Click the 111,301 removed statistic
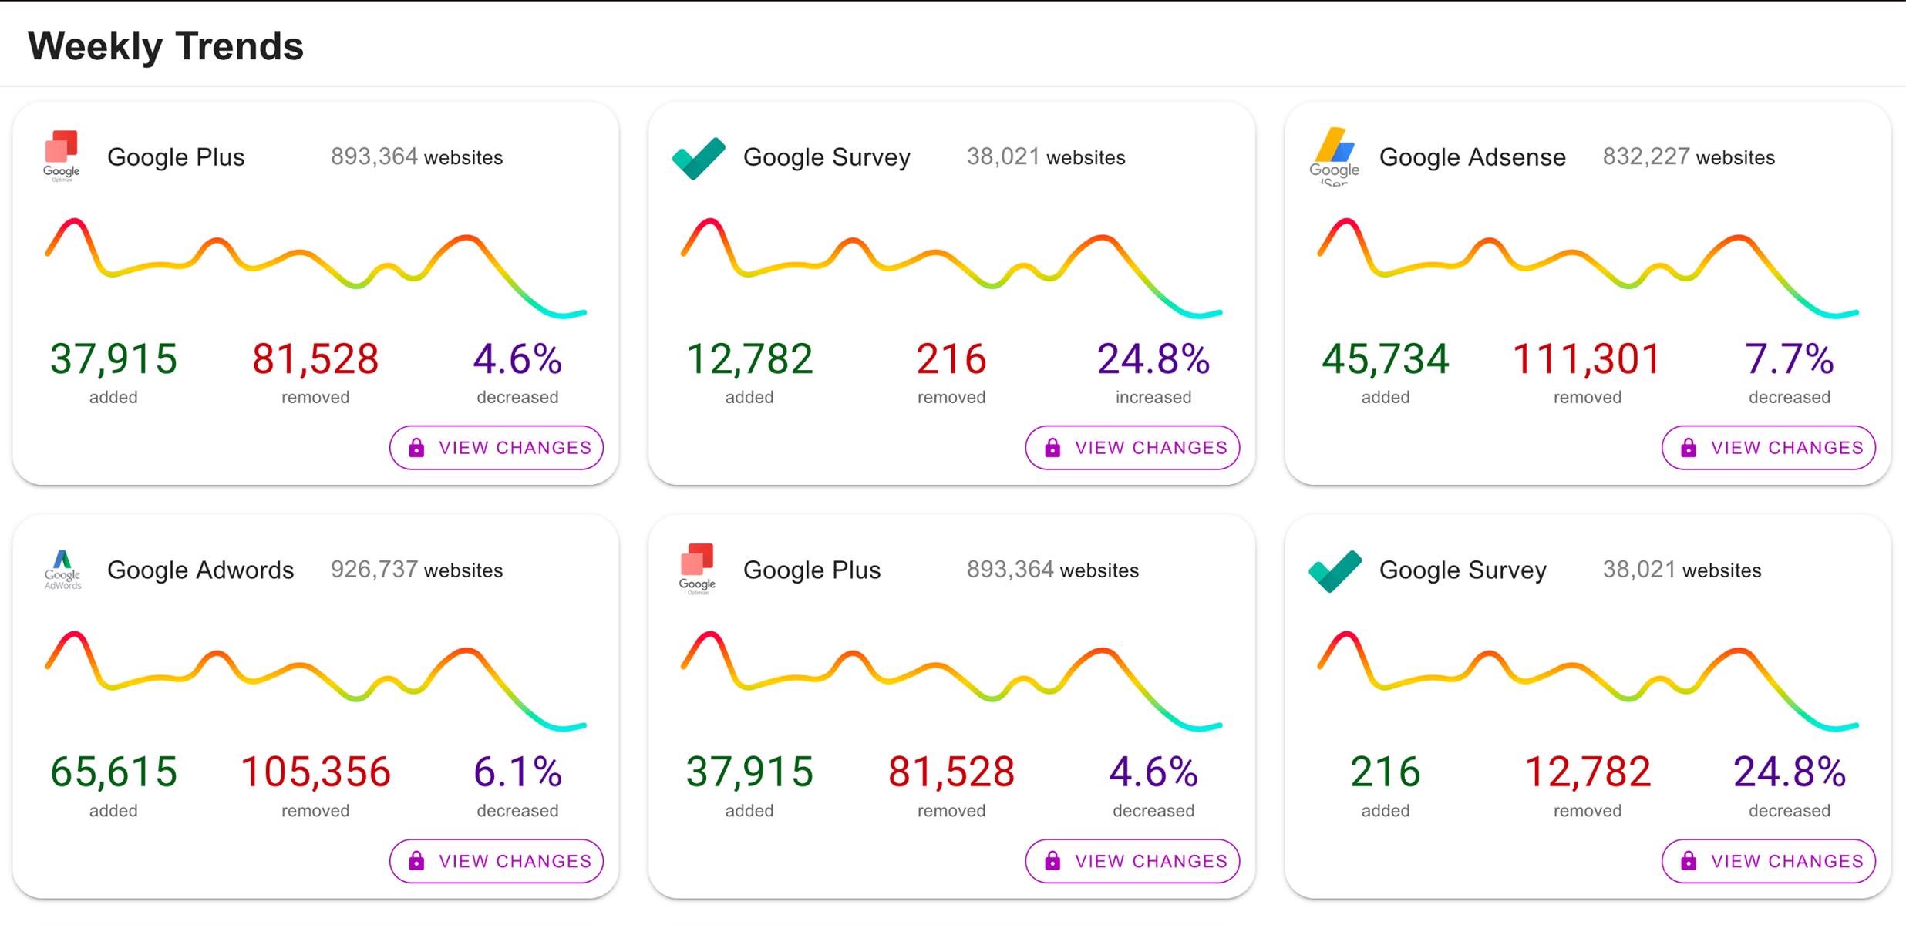This screenshot has width=1906, height=925. click(x=1587, y=360)
